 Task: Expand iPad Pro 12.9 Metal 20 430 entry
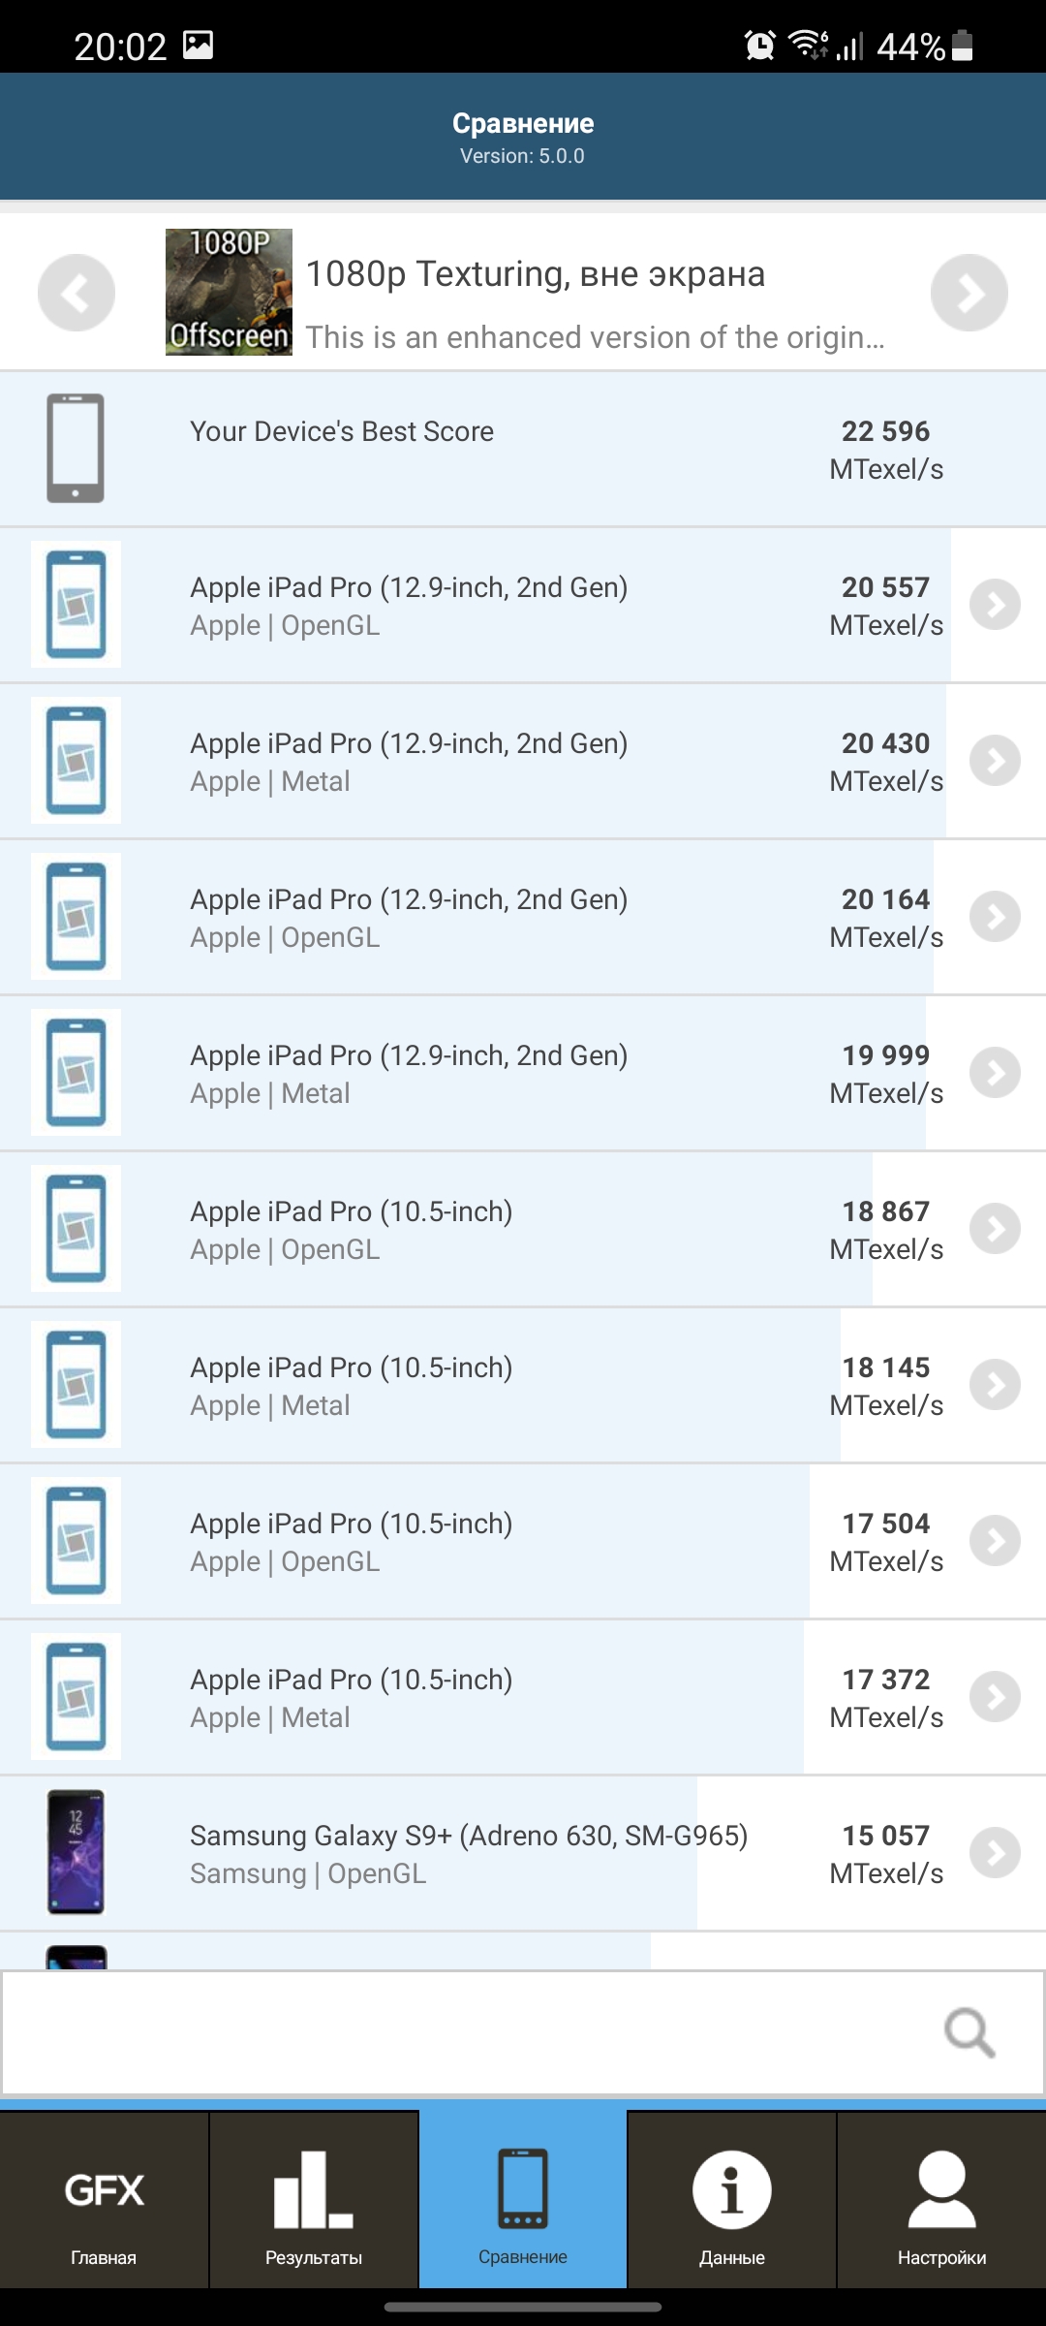click(996, 761)
